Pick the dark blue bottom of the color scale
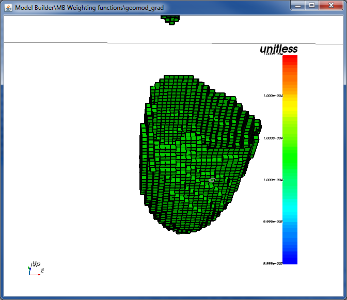Image resolution: width=347 pixels, height=300 pixels. (290, 260)
